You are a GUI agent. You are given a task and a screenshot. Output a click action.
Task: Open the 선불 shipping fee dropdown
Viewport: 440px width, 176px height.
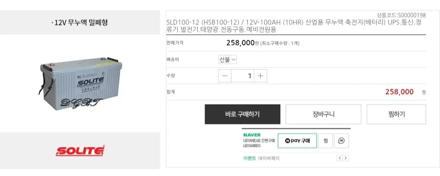pos(228,60)
